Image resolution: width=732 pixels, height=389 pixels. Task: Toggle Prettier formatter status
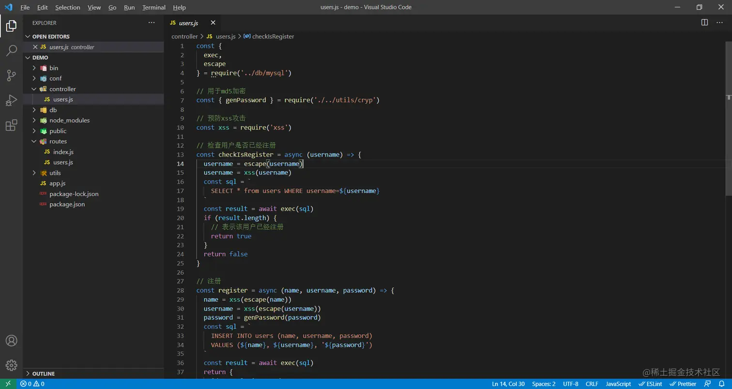click(x=683, y=384)
